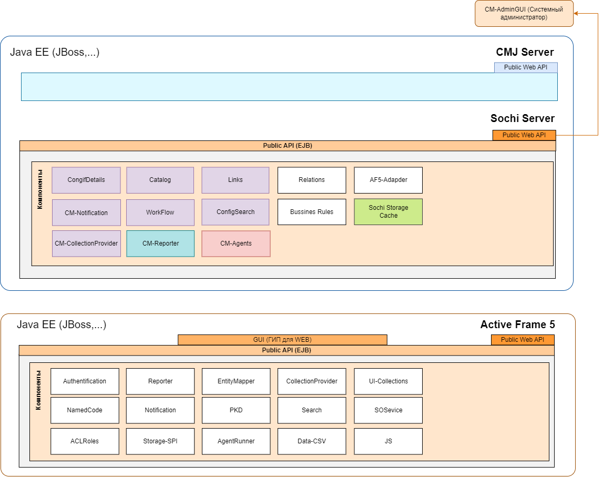Select the ACLRoles component box
This screenshot has height=477, width=603.
tap(85, 441)
